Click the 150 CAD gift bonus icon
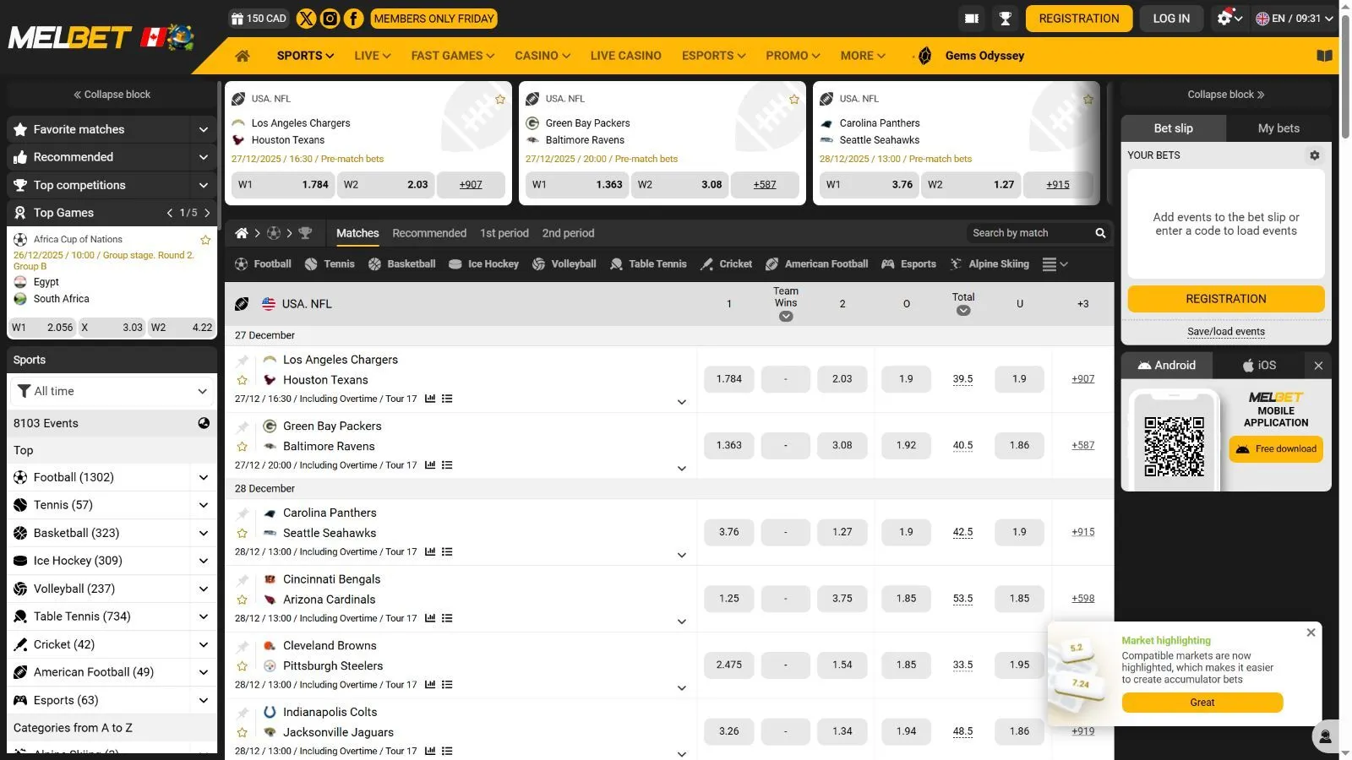 coord(259,18)
